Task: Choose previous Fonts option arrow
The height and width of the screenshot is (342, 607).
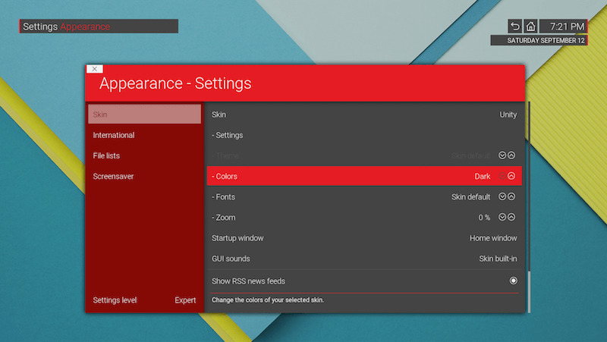Action: (x=502, y=196)
